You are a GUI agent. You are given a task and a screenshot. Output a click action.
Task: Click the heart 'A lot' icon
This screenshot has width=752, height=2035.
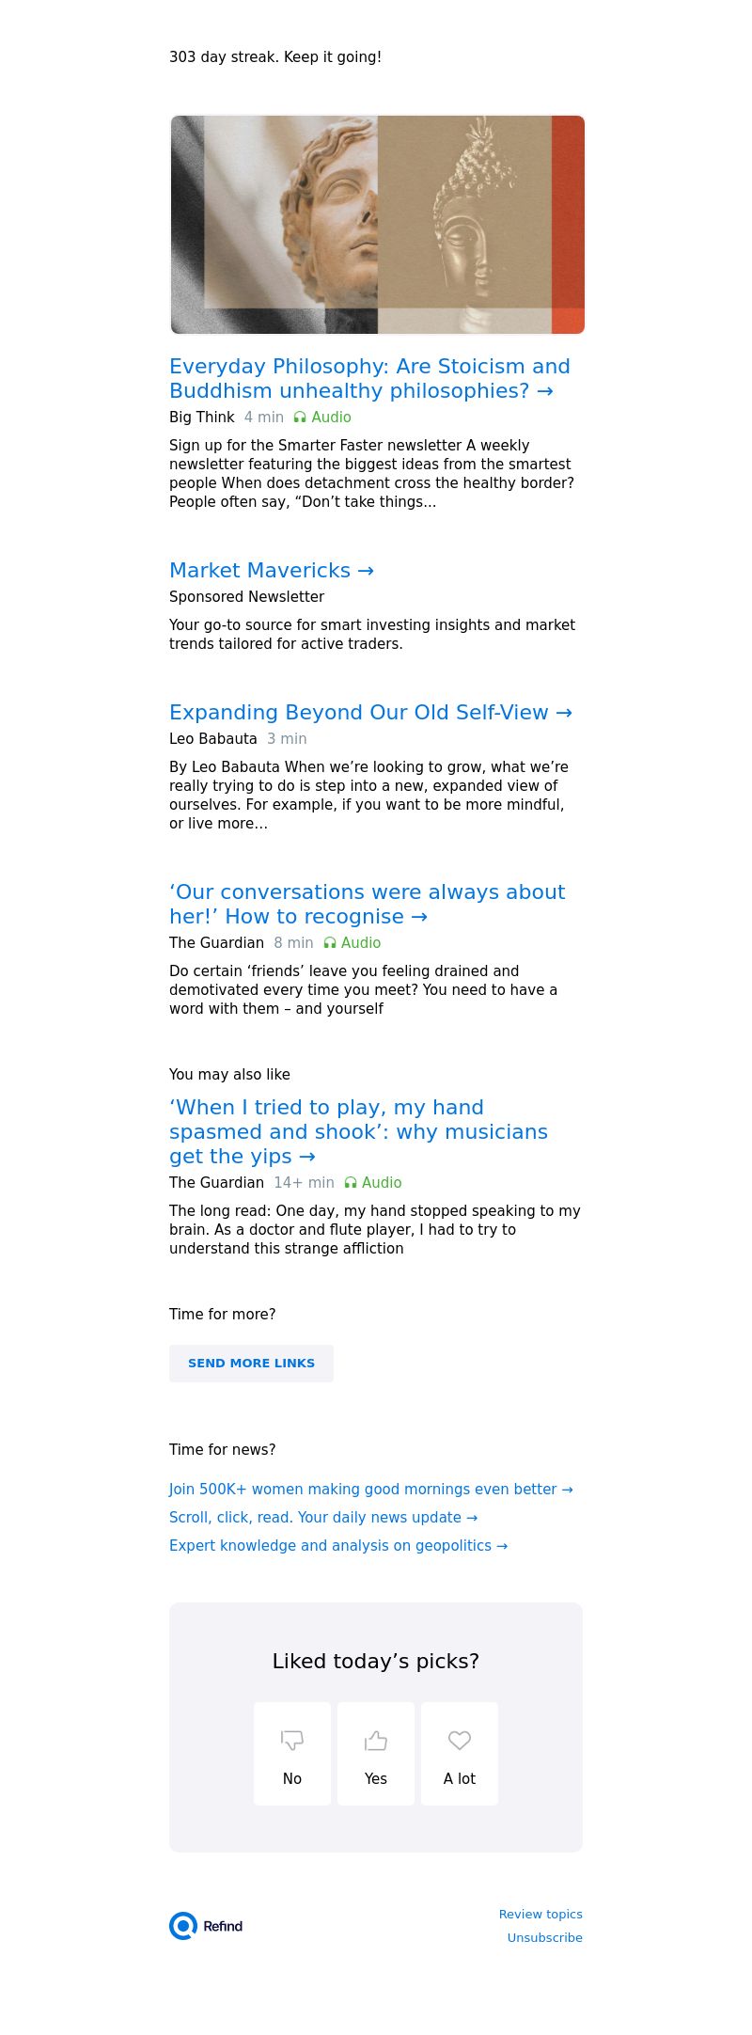pos(460,1741)
